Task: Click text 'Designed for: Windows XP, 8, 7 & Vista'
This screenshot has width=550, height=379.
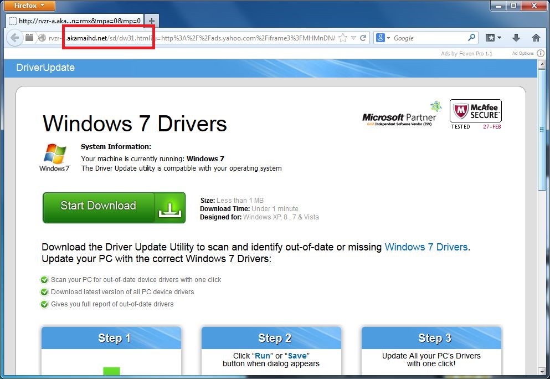Action: (x=259, y=217)
